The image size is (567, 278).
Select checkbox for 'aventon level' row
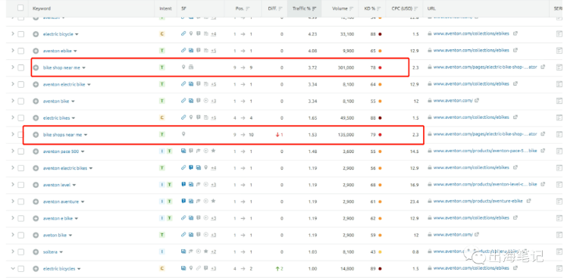(x=20, y=185)
